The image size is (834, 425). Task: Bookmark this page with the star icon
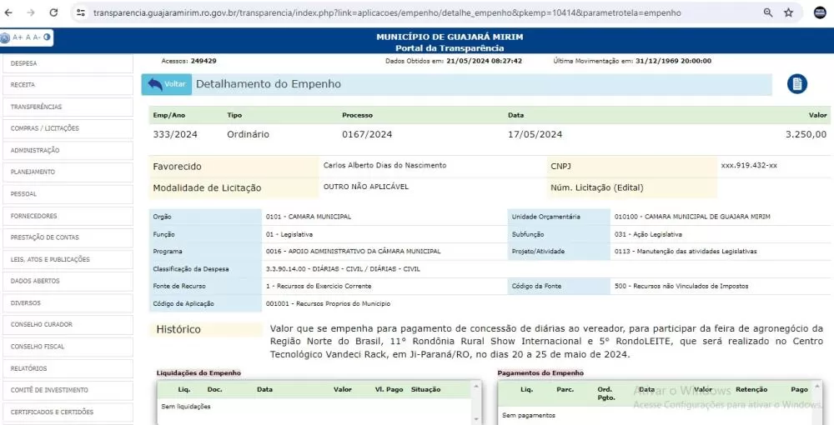(x=788, y=12)
